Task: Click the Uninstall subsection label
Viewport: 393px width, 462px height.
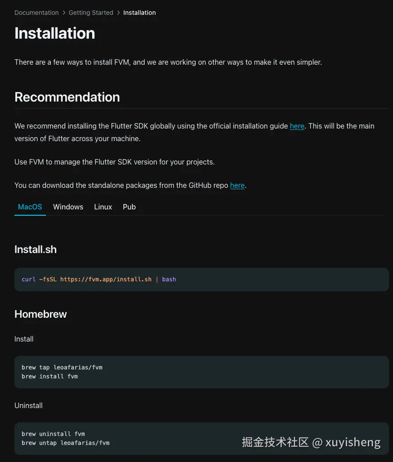Action: pyautogui.click(x=28, y=405)
